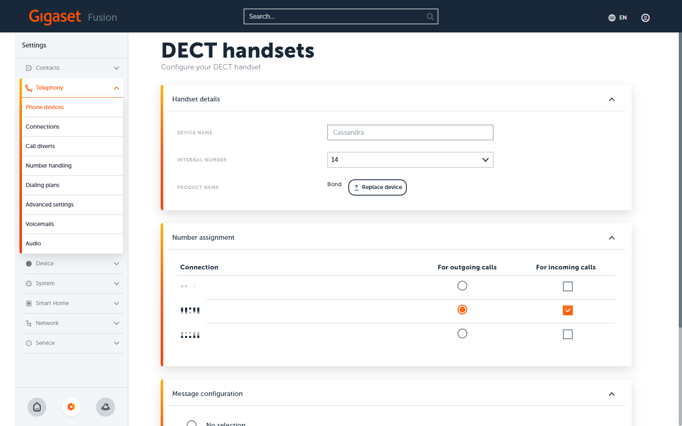Open settings via orange gear icon

tap(71, 407)
